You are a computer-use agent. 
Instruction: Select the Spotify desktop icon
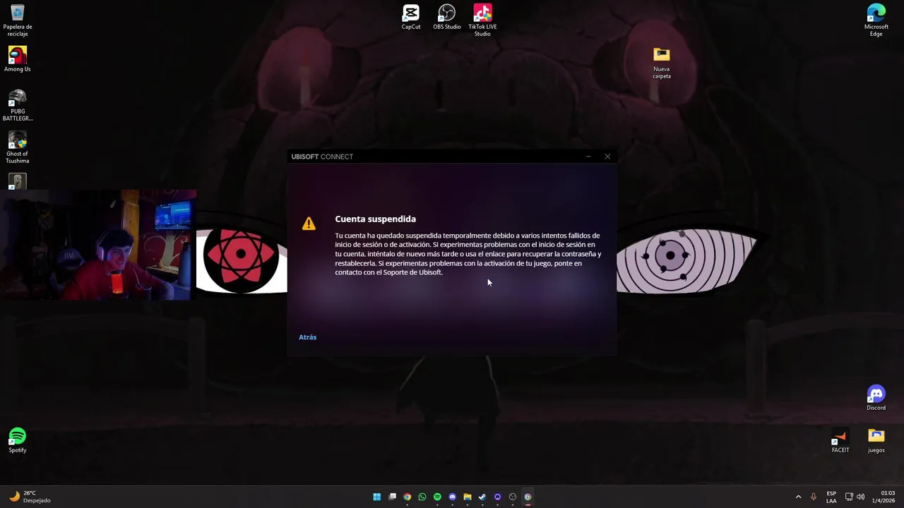tap(18, 440)
